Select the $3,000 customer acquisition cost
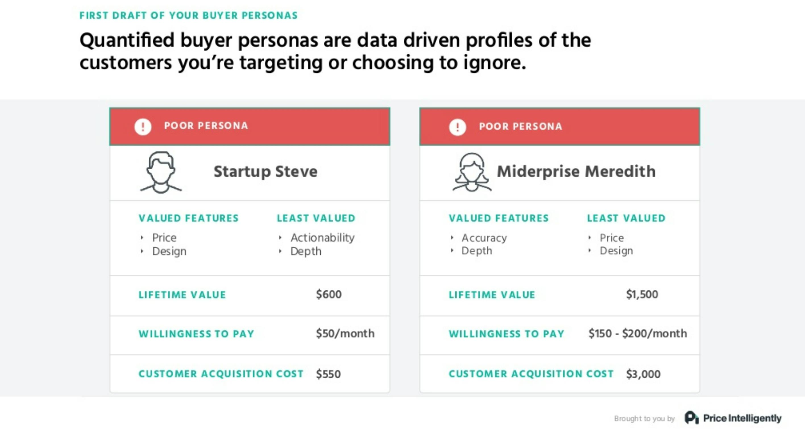Viewport: 805px width, 432px height. click(x=643, y=374)
